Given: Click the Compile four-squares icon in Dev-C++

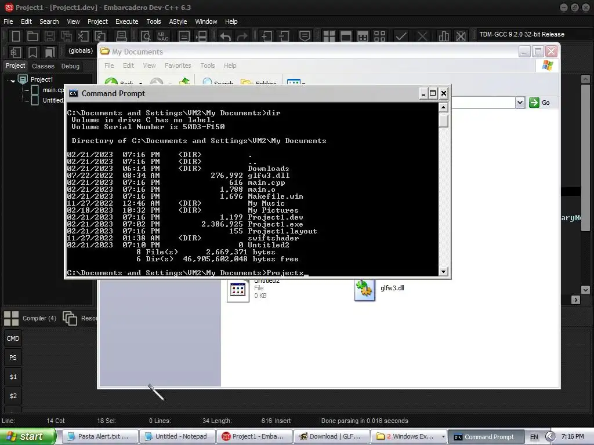Looking at the screenshot, I should coord(329,37).
